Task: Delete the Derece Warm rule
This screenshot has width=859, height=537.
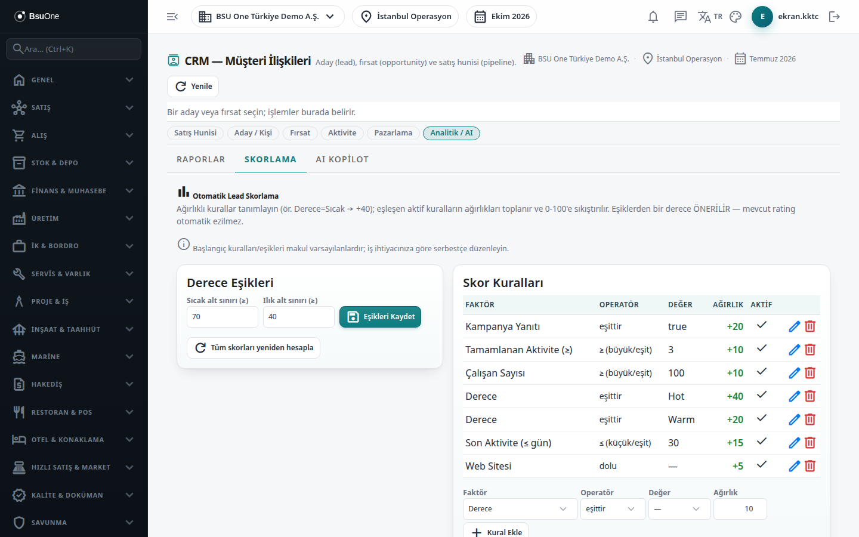Action: coord(810,419)
